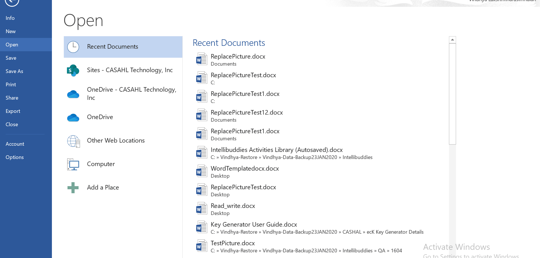Select the globe icon for Other Web Locations

click(x=73, y=141)
